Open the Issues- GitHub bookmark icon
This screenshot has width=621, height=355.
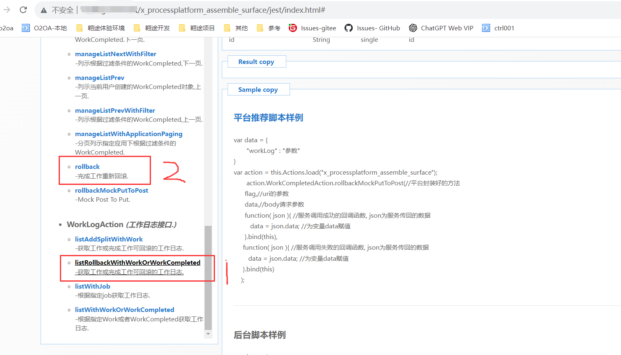tap(349, 28)
